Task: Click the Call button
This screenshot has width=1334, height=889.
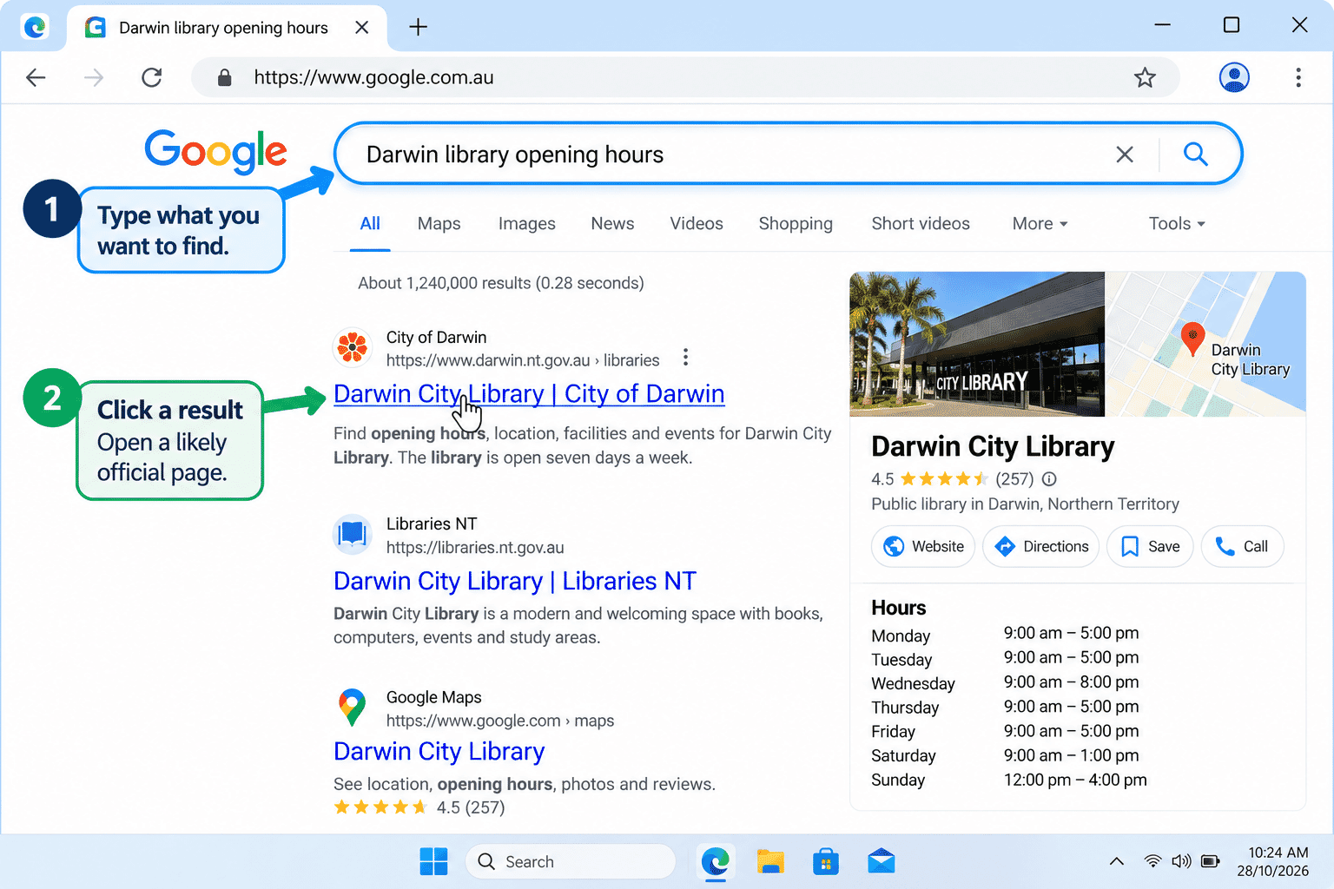Action: click(1242, 547)
